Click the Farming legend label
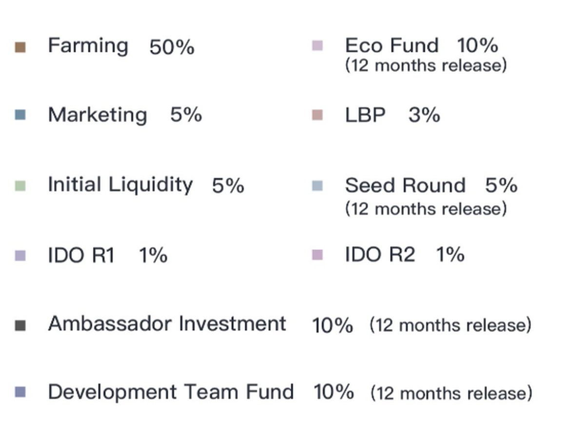 point(88,46)
